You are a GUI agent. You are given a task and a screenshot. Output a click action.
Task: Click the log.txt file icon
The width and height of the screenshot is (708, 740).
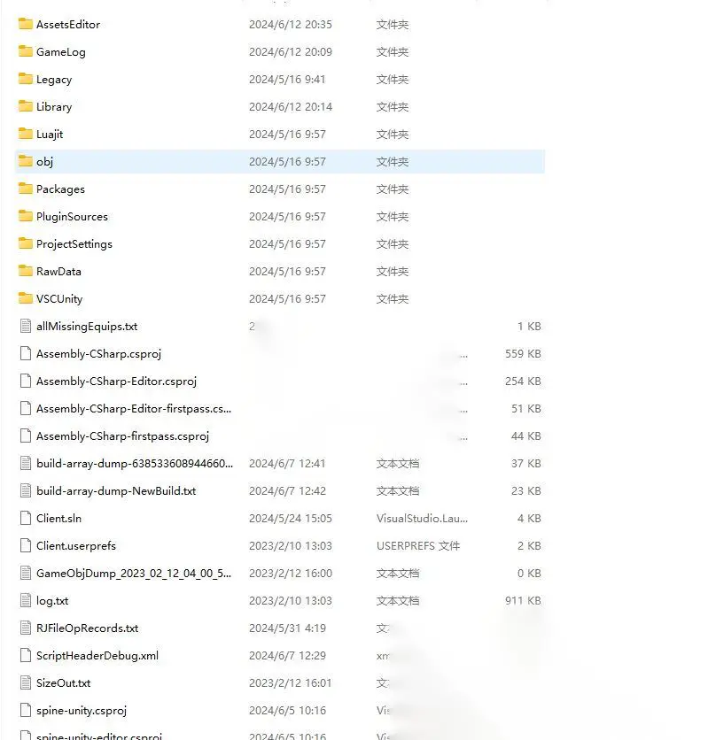26,600
